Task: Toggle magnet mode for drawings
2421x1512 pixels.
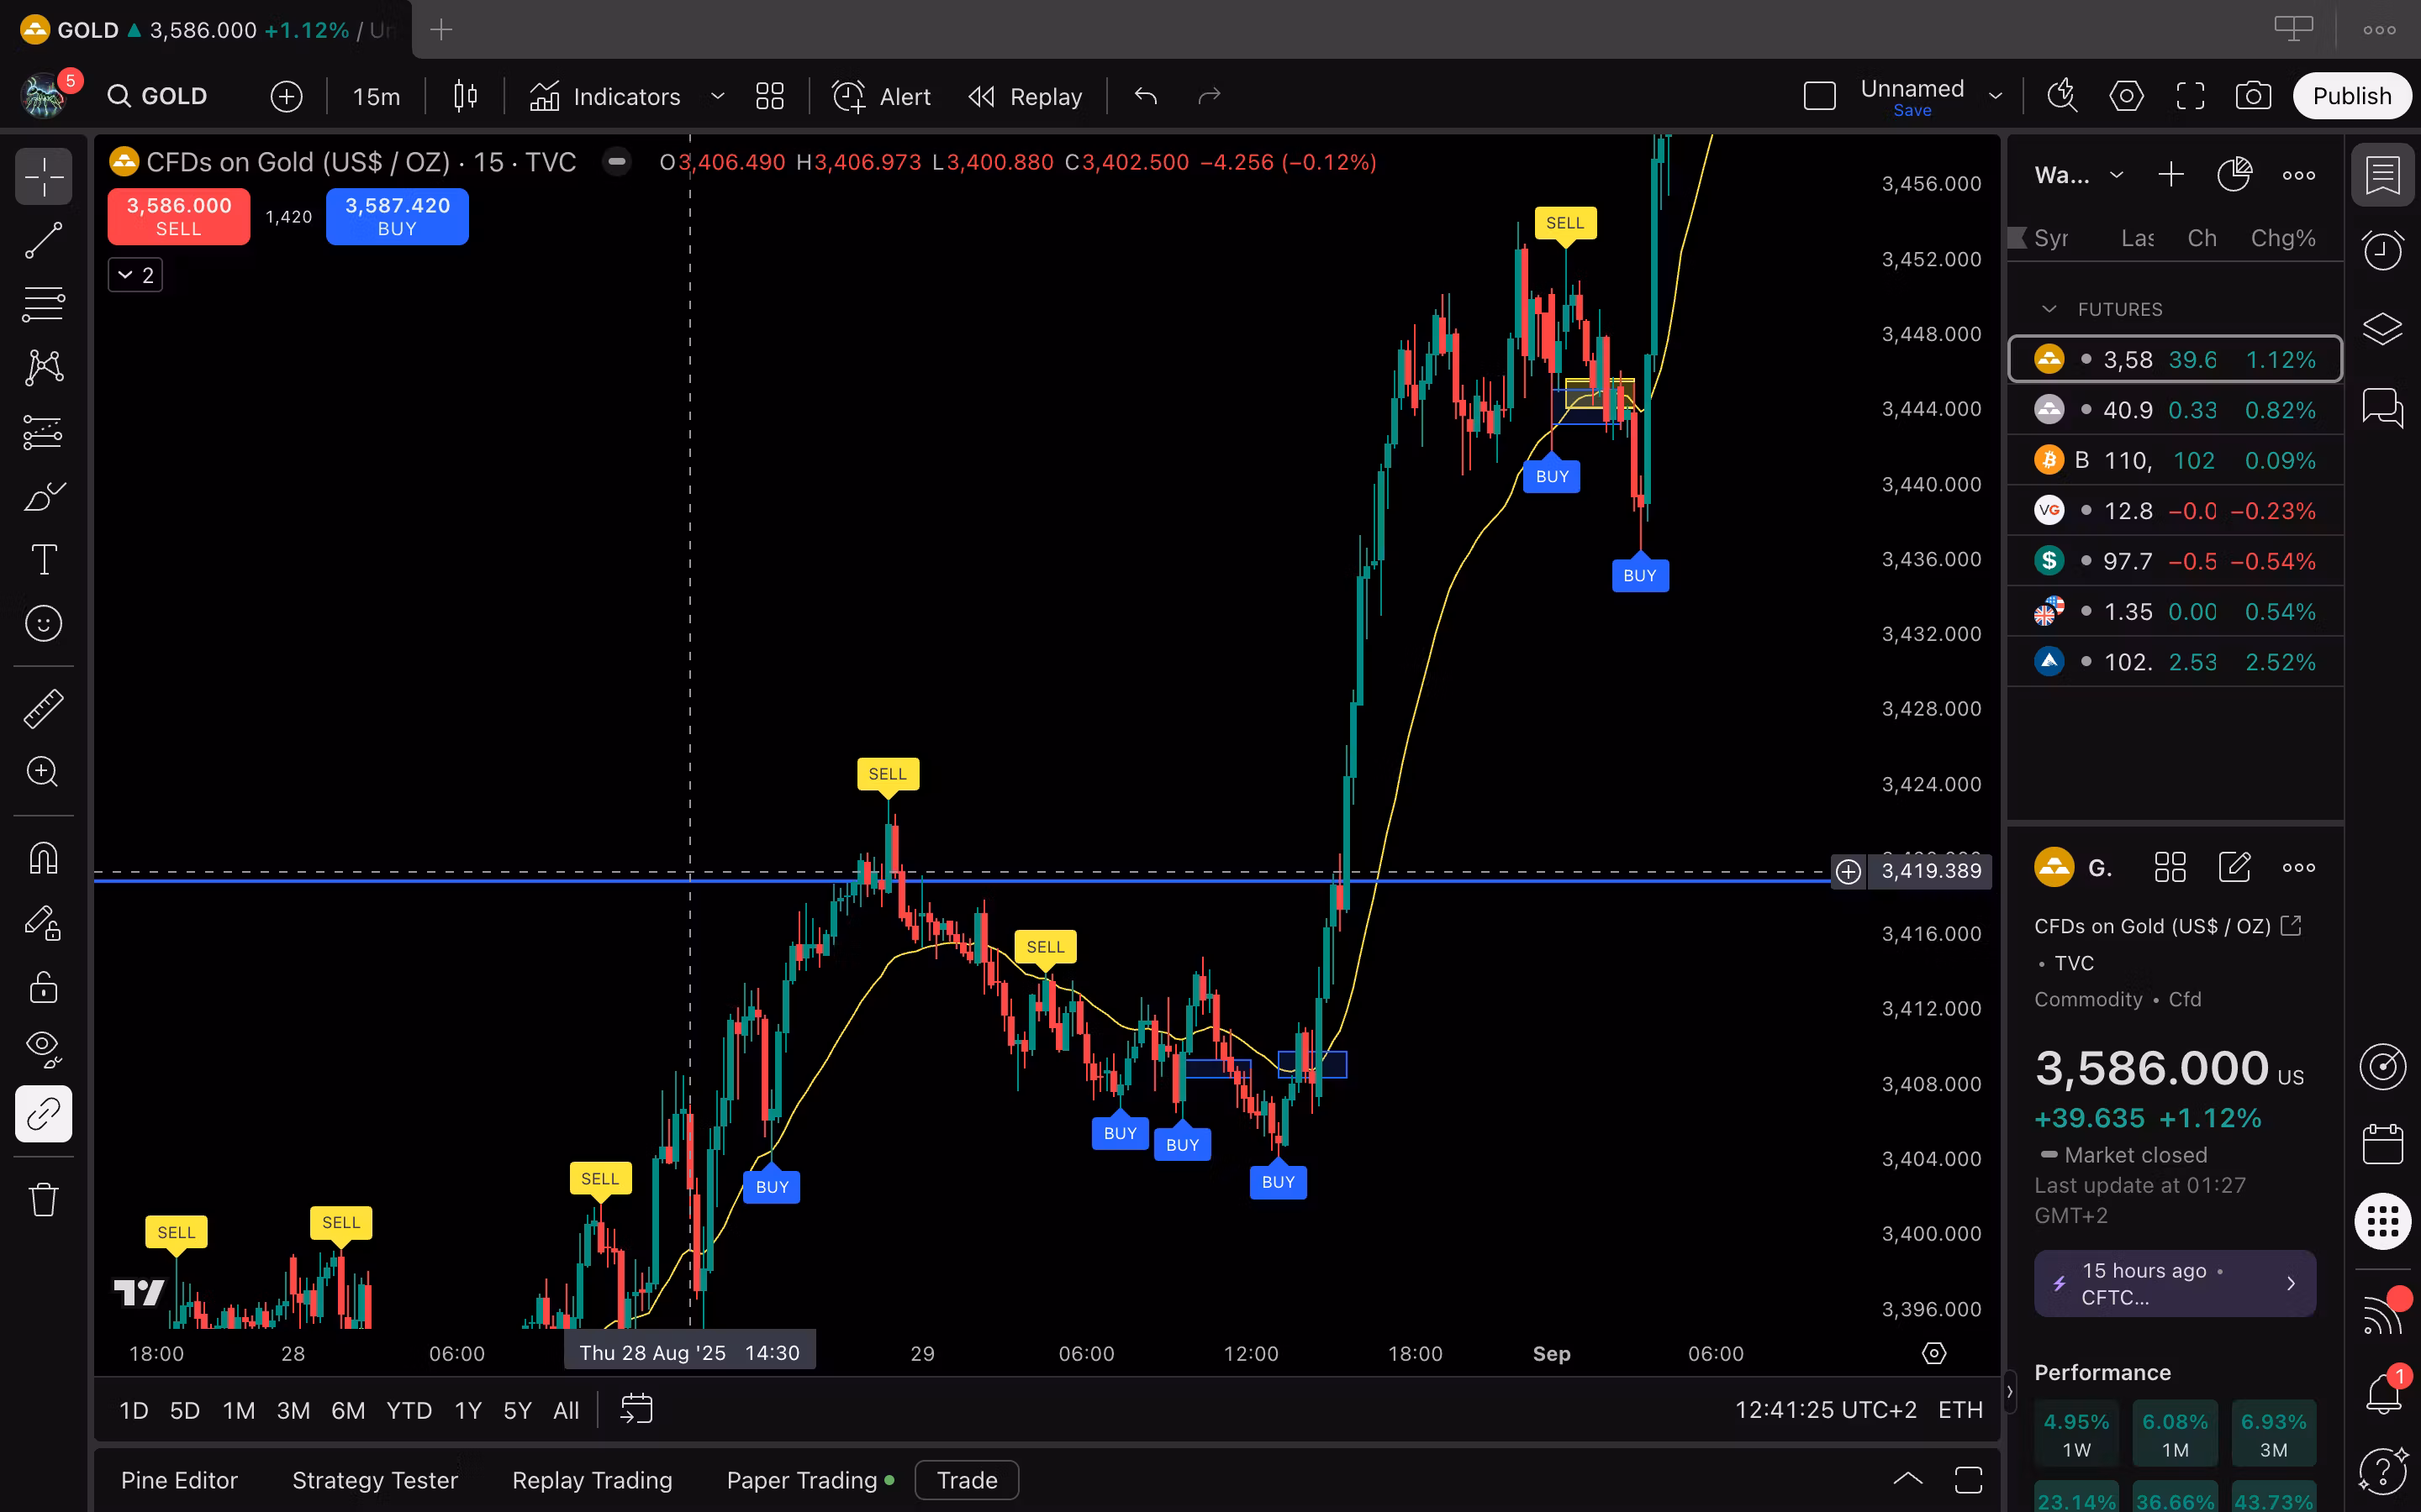Action: (43, 858)
